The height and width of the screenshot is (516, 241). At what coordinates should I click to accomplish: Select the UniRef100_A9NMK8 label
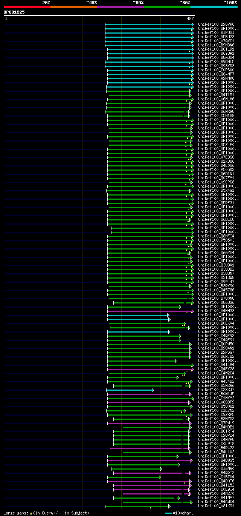(x=216, y=78)
